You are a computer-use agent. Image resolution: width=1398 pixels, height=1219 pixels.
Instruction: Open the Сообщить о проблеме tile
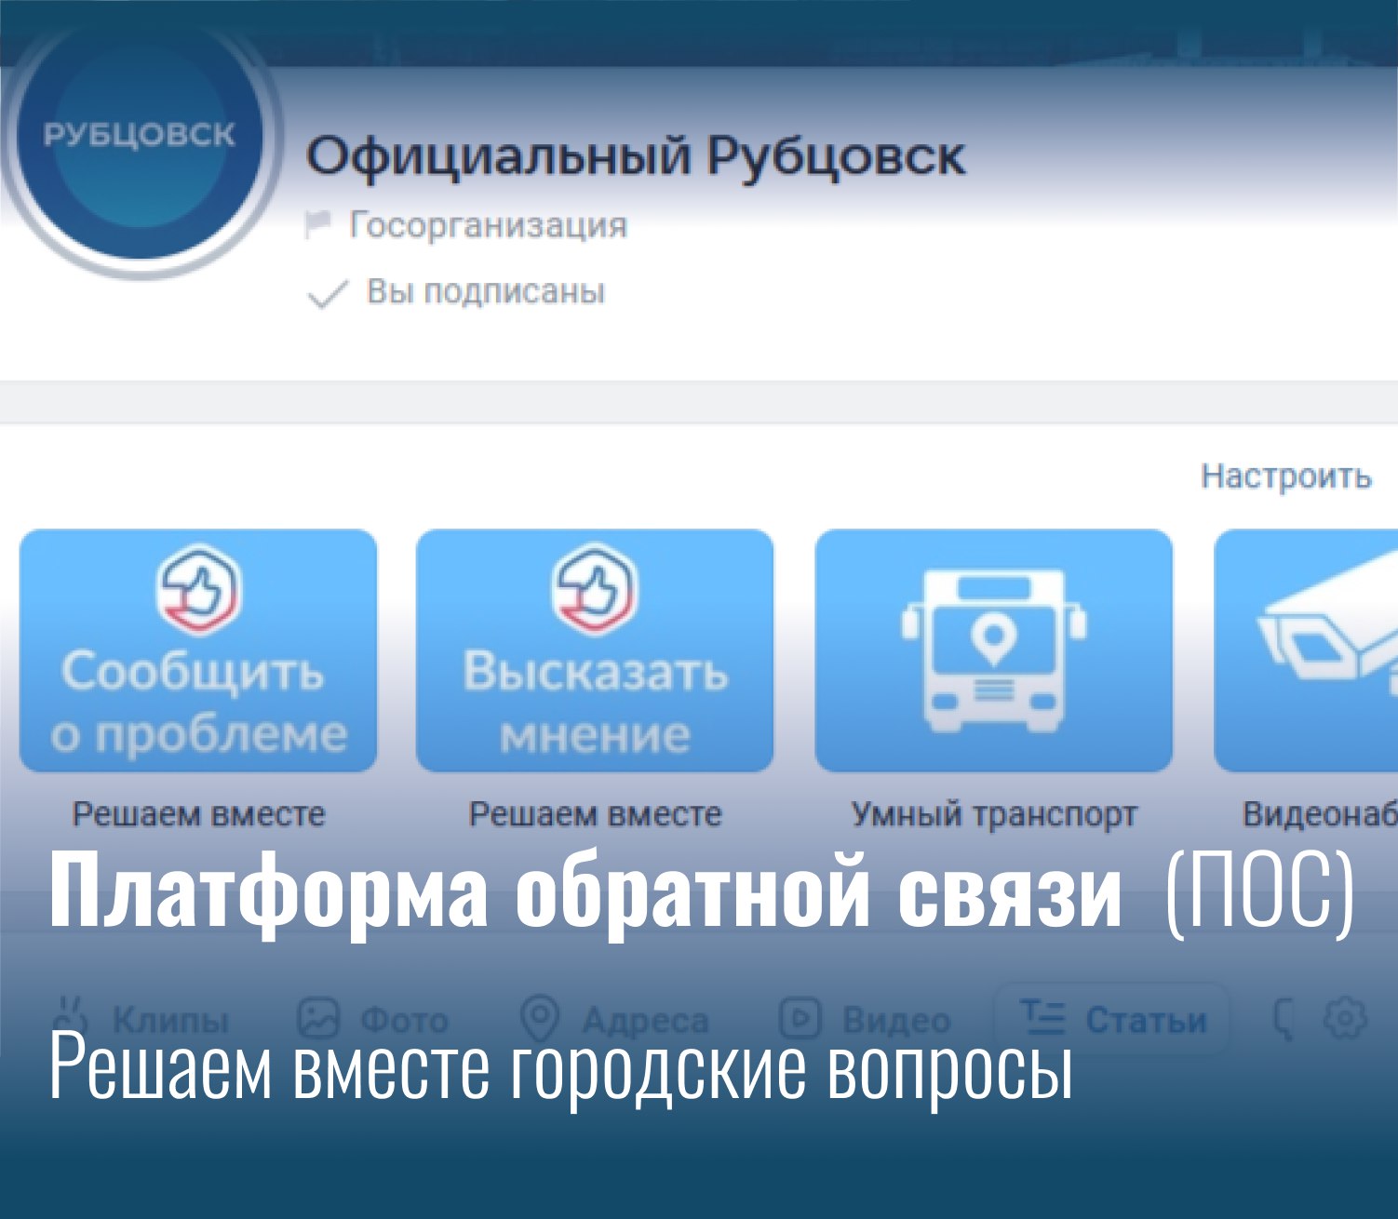198,651
